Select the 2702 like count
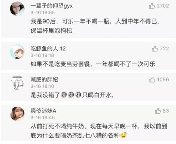 [x=163, y=6]
